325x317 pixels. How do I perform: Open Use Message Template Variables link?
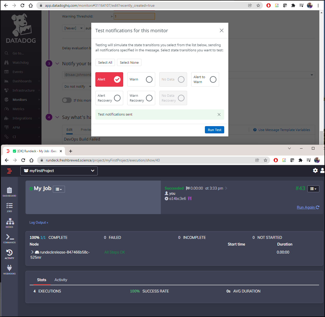282,130
